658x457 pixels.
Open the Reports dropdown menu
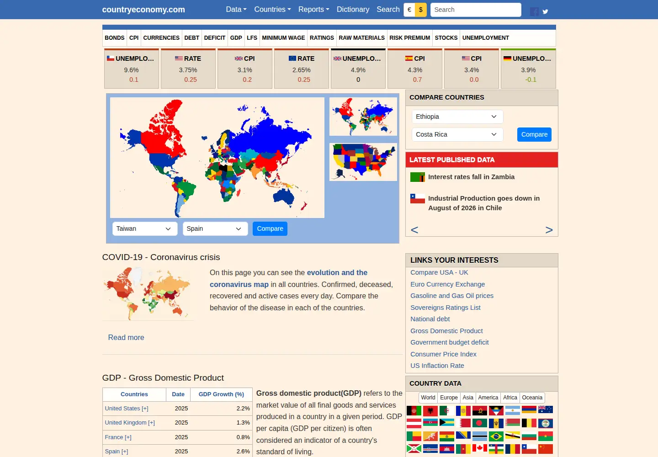313,10
